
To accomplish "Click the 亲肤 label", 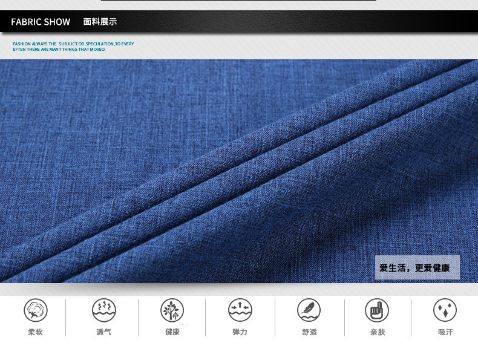I will coord(378,332).
